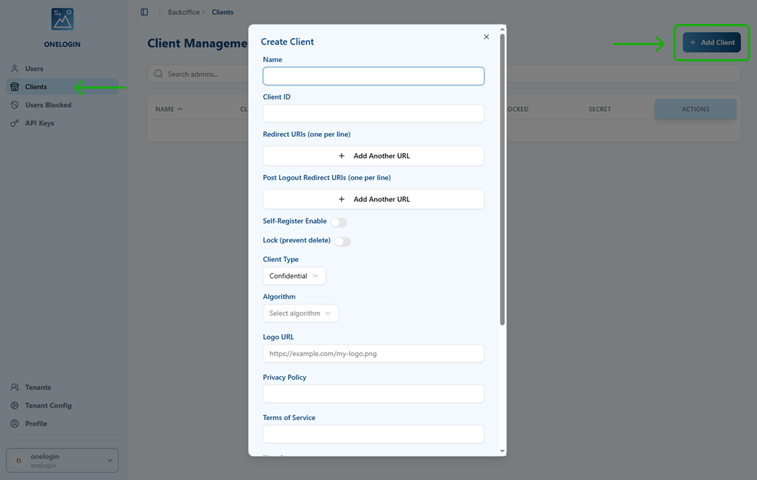Select the API Keys key icon
The width and height of the screenshot is (757, 480).
tap(15, 123)
